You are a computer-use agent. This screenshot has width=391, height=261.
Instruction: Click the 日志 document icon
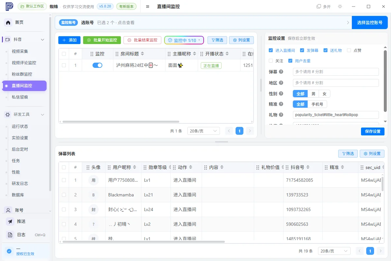click(10, 235)
